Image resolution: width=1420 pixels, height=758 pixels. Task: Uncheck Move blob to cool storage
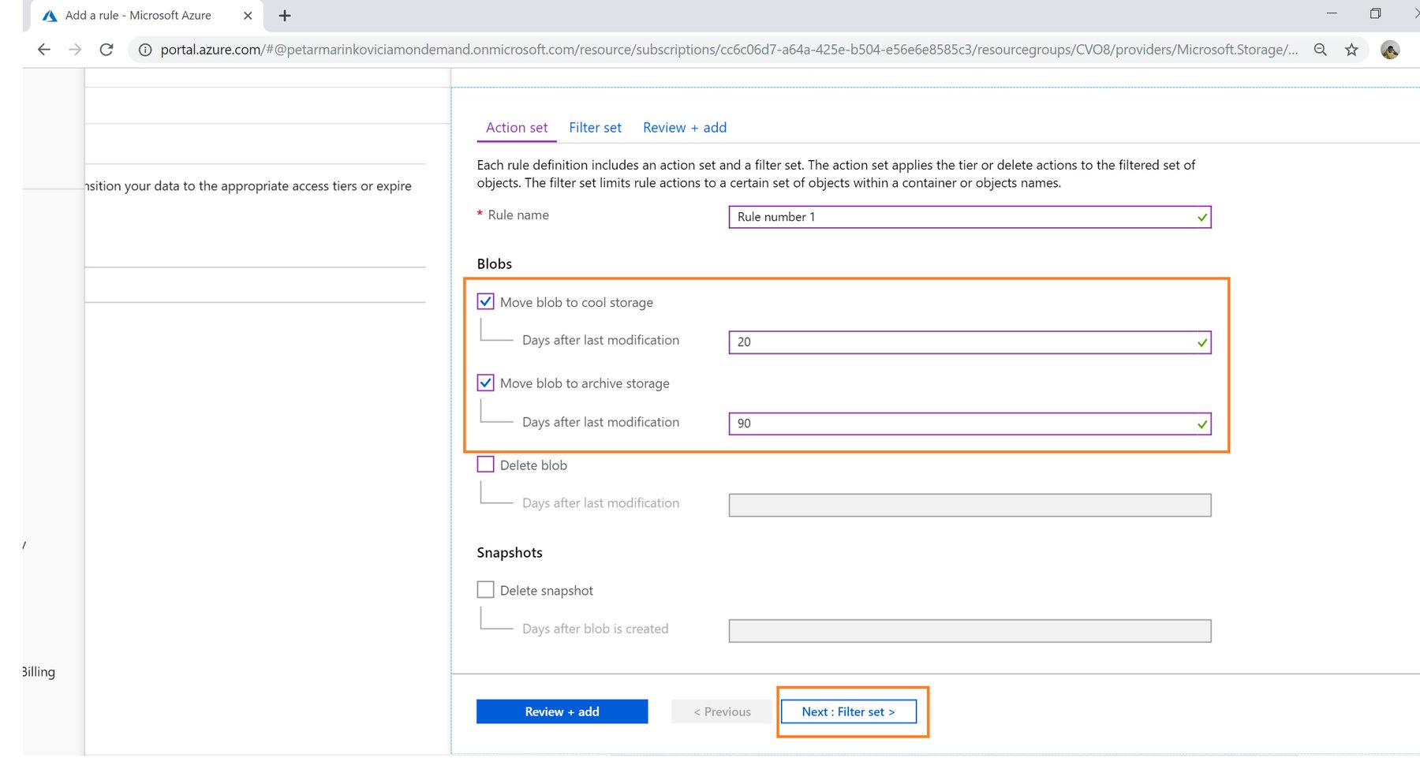click(484, 301)
